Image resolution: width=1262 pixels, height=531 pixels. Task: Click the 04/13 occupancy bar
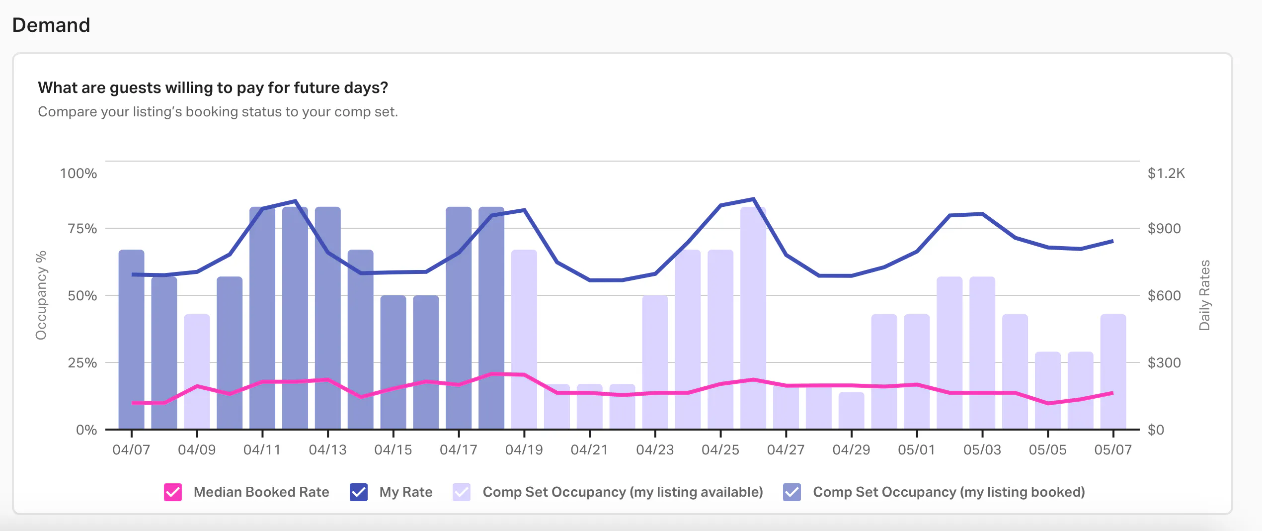coord(328,318)
